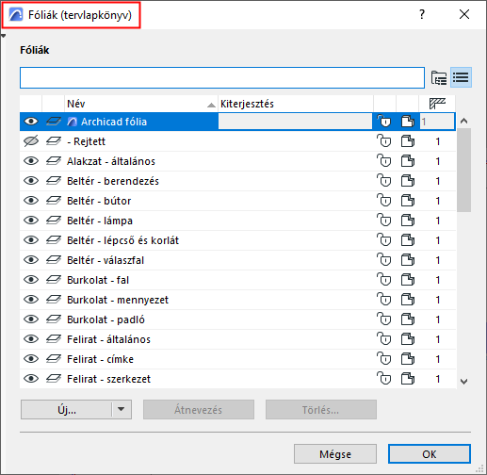Click layer sheet icon of Felirat - szerkezet

click(x=54, y=379)
